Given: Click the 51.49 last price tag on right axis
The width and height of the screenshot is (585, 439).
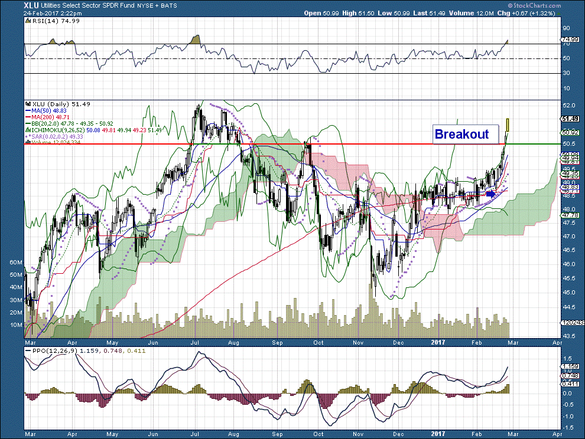Looking at the screenshot, I should (571, 119).
